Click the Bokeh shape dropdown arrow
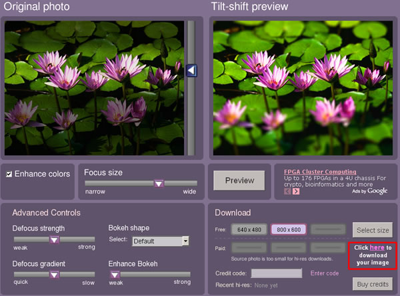The width and height of the screenshot is (400, 296). (x=186, y=241)
